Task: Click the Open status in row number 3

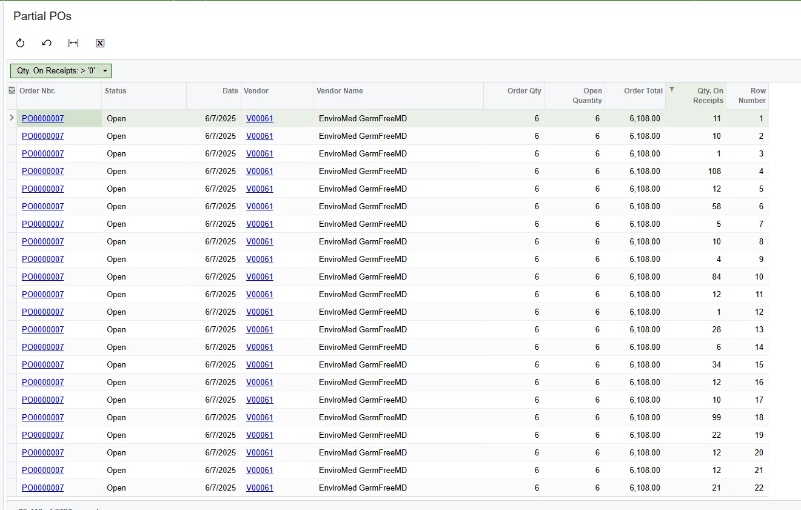Action: [116, 153]
